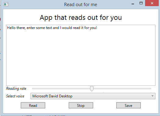Click the 'Select voice' label
This screenshot has width=160, height=116.
tap(15, 96)
